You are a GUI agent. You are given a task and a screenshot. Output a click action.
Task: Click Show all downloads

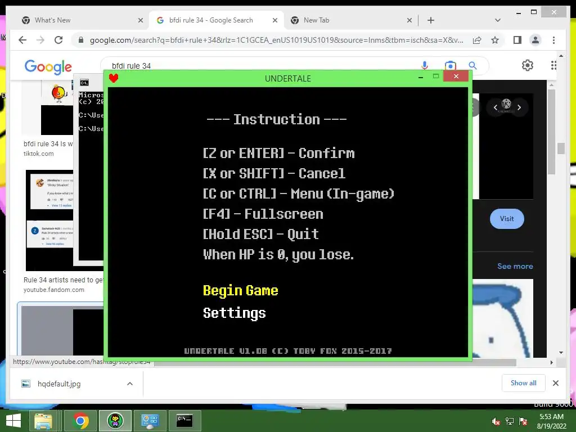pos(524,383)
